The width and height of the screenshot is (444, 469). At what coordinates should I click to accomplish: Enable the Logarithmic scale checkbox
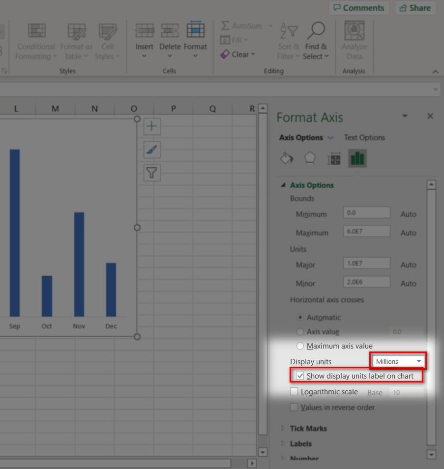(x=294, y=392)
